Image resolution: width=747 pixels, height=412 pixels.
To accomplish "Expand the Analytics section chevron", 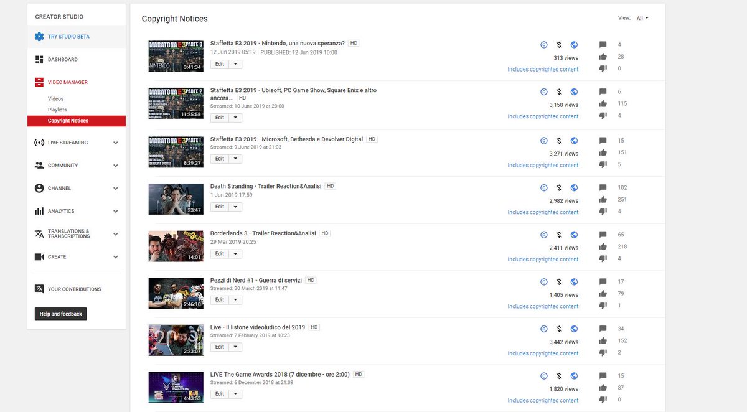I will pyautogui.click(x=116, y=211).
